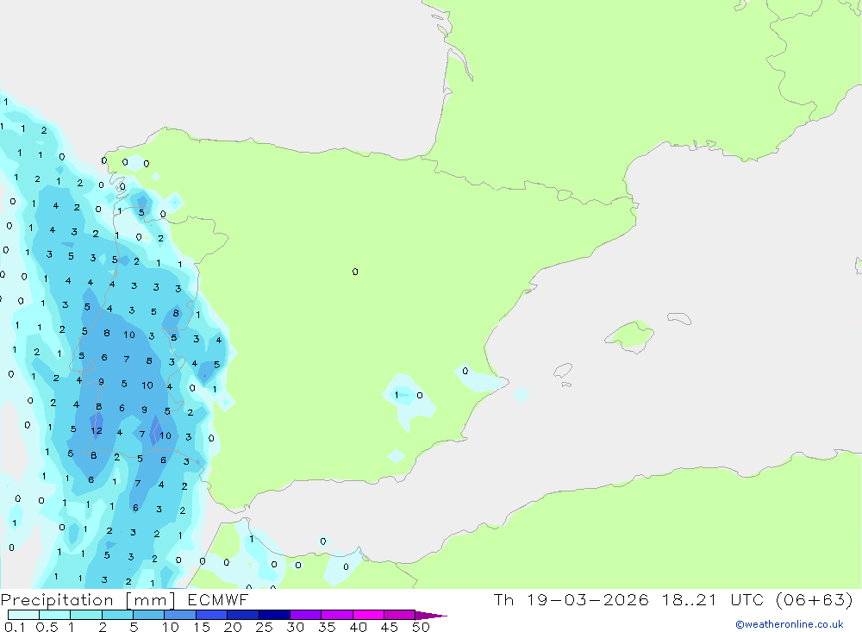Click the "20" legend scale label
This screenshot has width=862, height=632.
point(233,627)
